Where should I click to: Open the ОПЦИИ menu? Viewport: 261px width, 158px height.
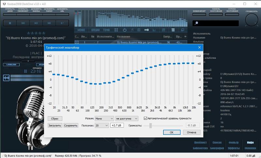point(95,30)
